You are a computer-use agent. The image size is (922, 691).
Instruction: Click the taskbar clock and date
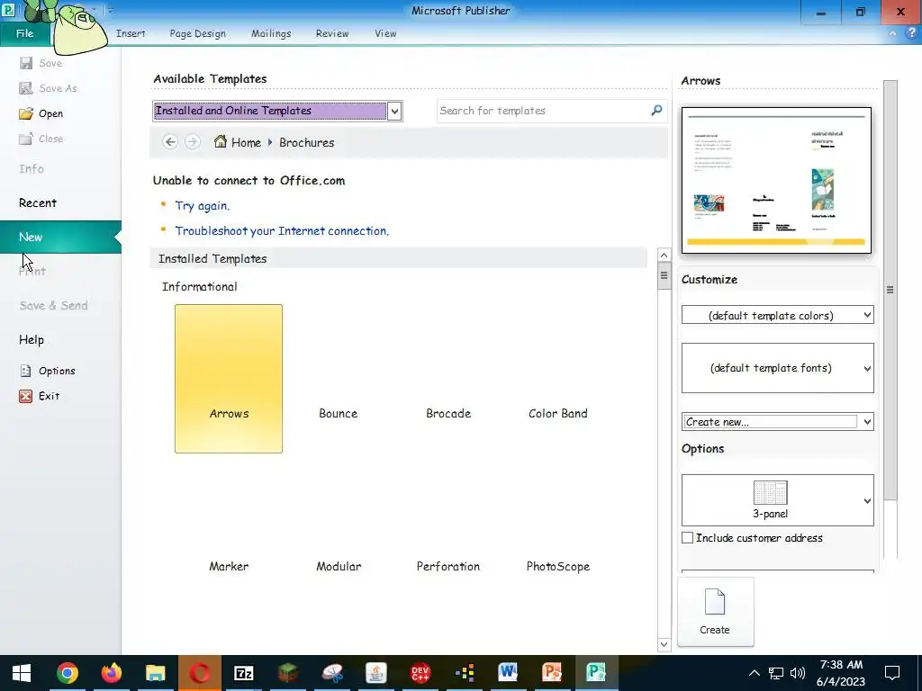(841, 673)
